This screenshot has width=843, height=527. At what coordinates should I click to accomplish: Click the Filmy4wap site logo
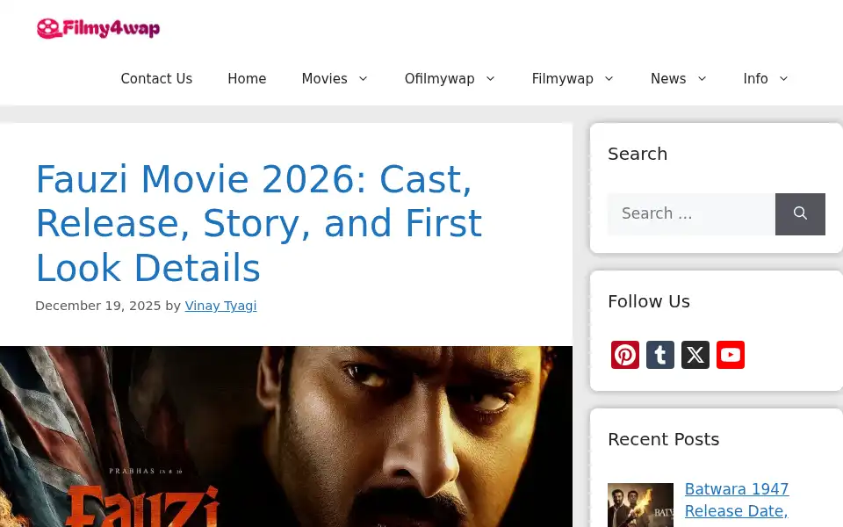pos(98,28)
